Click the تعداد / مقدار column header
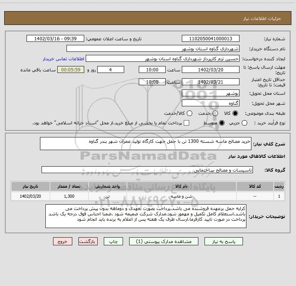The width and height of the screenshot is (296, 286). pyautogui.click(x=69, y=186)
